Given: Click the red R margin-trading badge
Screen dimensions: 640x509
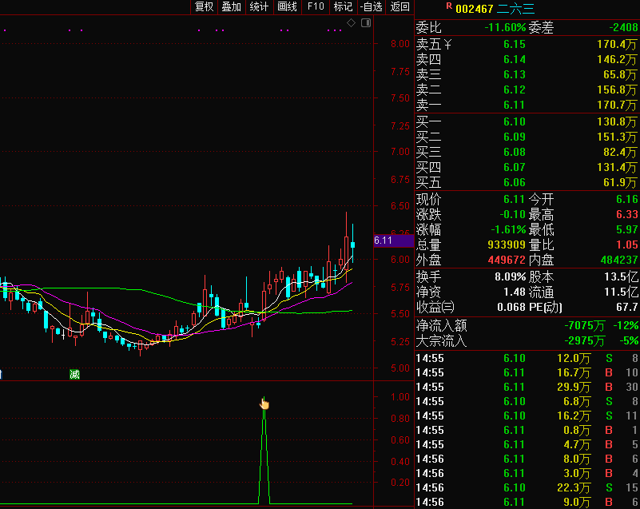Looking at the screenshot, I should [x=449, y=6].
